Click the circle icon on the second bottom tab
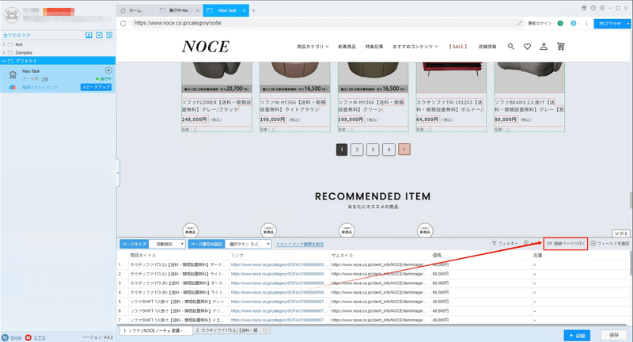Screen dimensions: 633x342 point(265,330)
